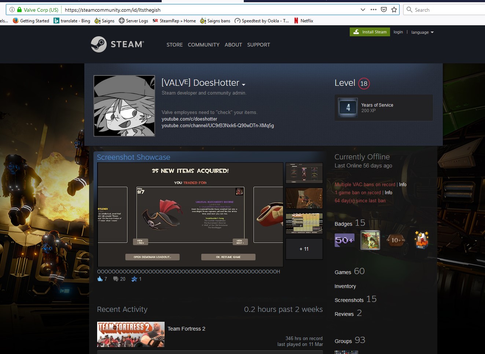Click the 4 Years of Service badge icon
This screenshot has width=485, height=354.
point(348,108)
